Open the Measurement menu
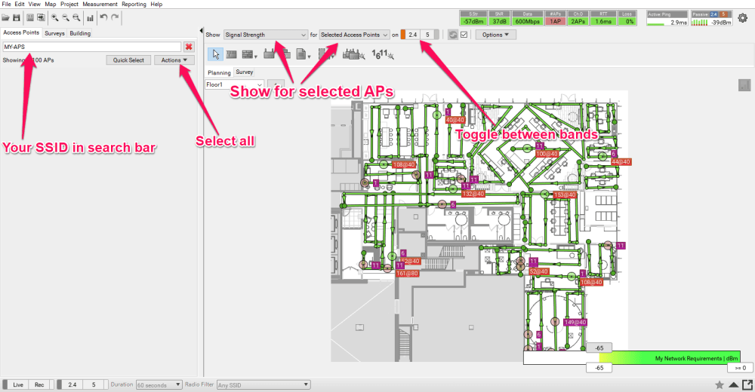The width and height of the screenshot is (755, 392). (100, 4)
